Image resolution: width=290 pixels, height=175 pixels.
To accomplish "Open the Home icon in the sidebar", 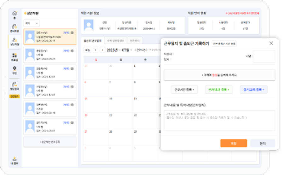I will [14, 14].
